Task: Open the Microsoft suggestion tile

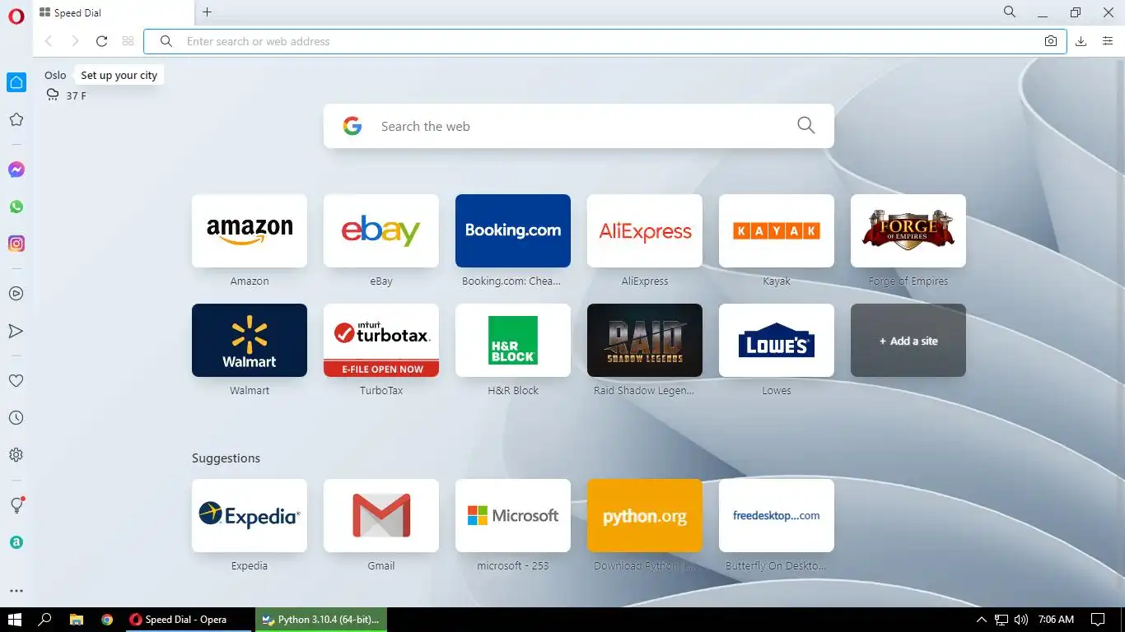Action: click(513, 515)
